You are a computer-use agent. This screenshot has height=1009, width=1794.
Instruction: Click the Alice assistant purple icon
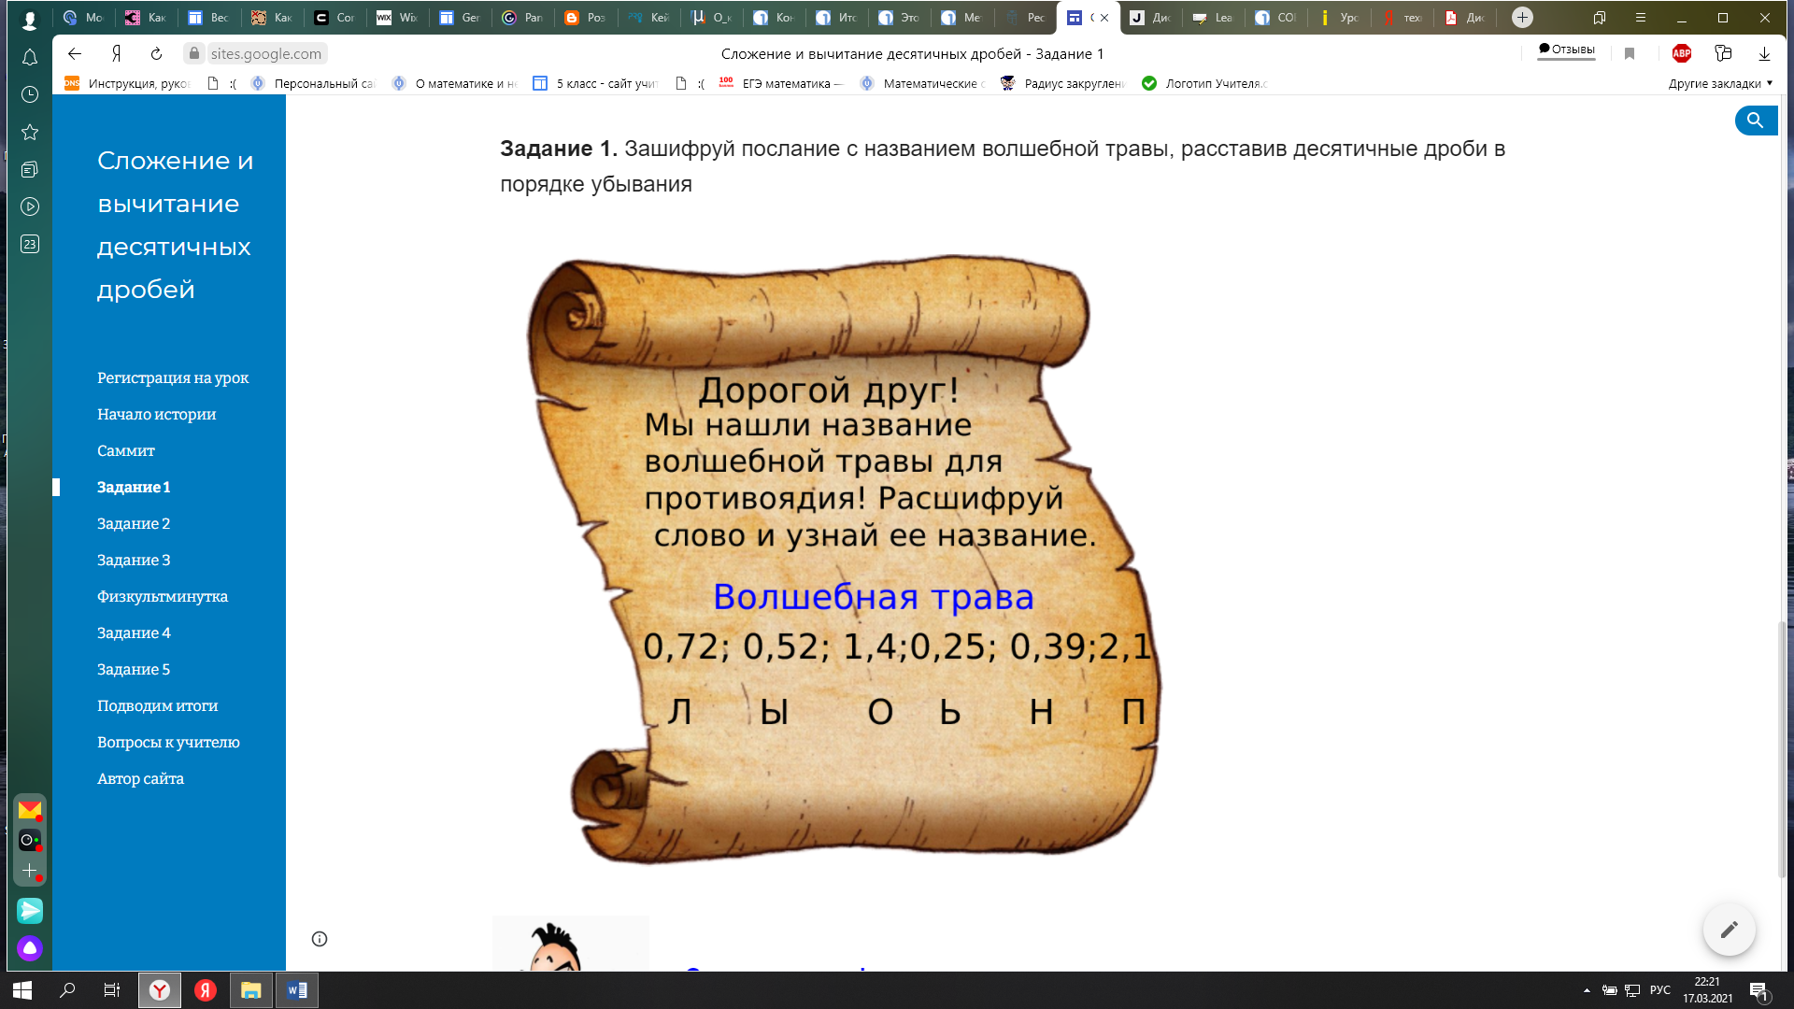point(30,948)
